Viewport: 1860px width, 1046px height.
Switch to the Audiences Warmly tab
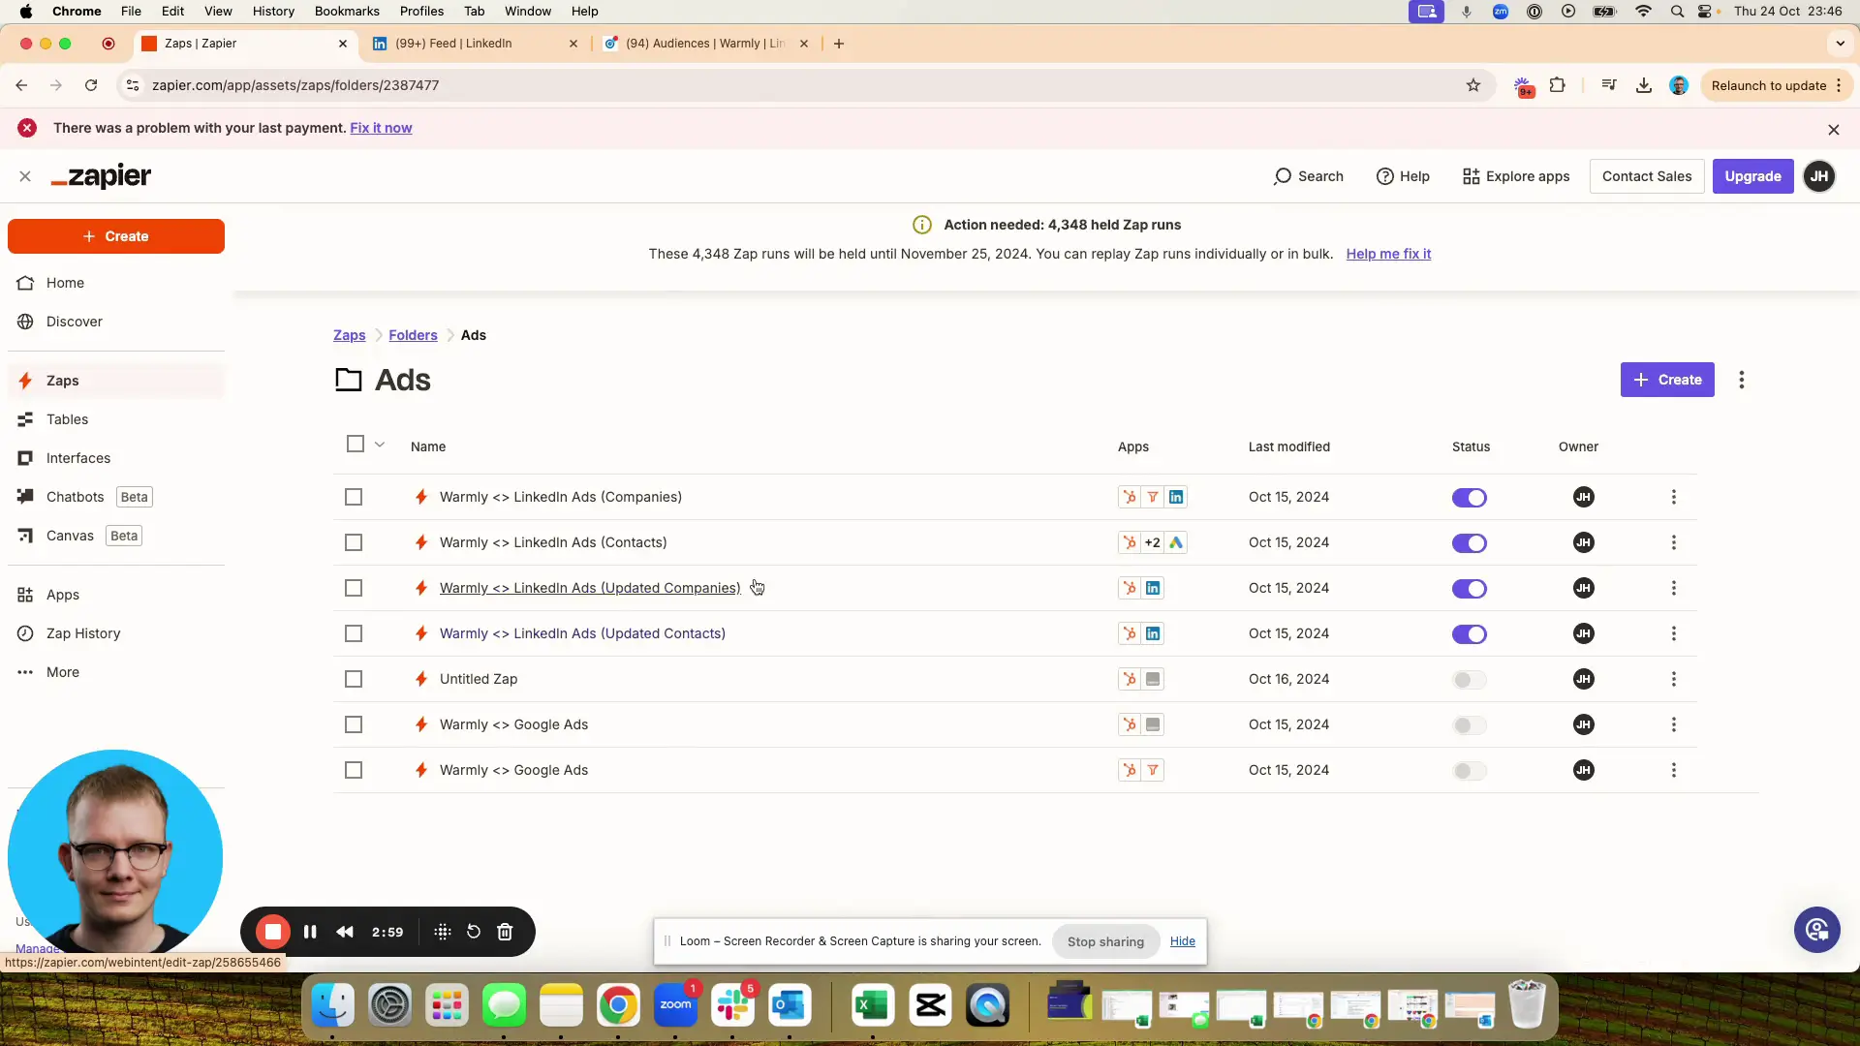click(705, 44)
